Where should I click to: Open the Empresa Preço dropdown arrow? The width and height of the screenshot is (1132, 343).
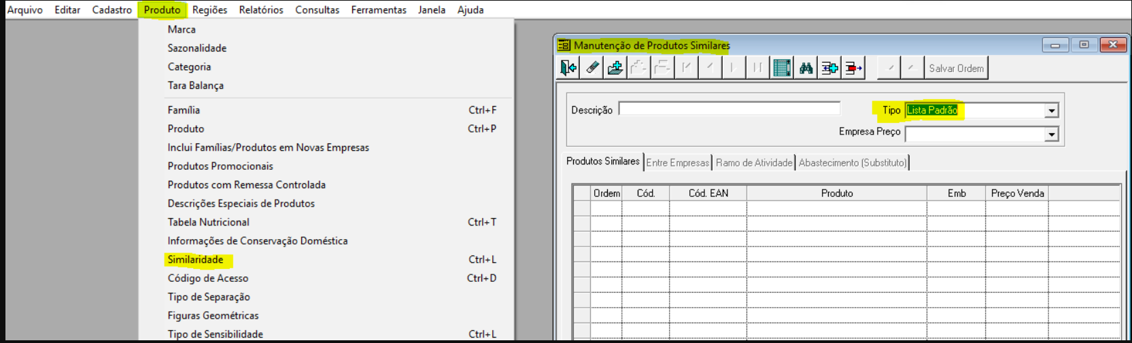[x=1052, y=134]
